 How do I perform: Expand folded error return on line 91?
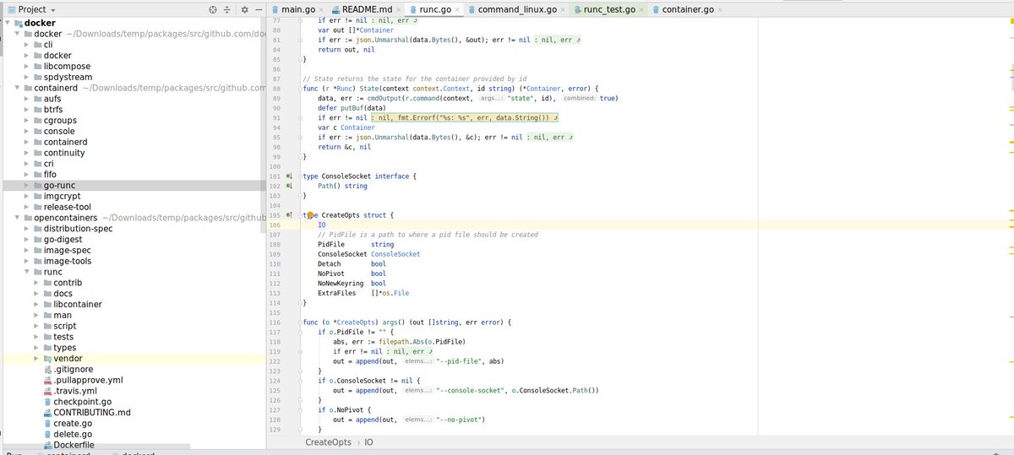466,117
